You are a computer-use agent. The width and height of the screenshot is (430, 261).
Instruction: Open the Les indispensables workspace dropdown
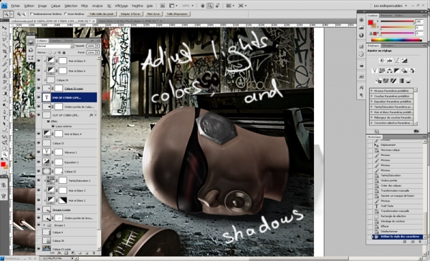coord(391,6)
